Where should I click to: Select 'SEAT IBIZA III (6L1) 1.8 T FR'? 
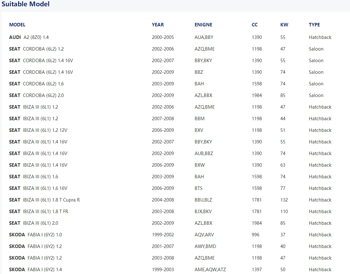39,211
